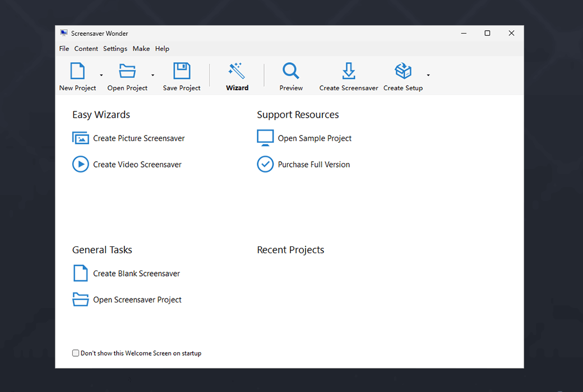Minimize the Screensaver Wonder window
The width and height of the screenshot is (583, 392).
coord(464,33)
